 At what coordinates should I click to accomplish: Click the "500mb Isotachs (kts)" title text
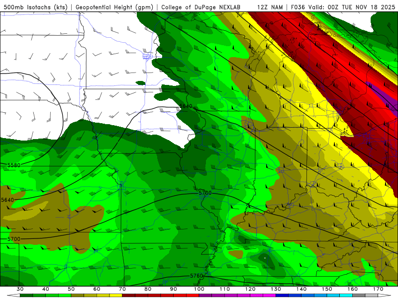[36, 7]
